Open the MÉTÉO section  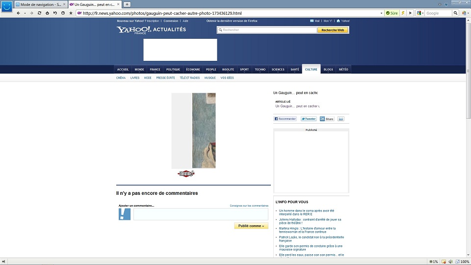343,69
